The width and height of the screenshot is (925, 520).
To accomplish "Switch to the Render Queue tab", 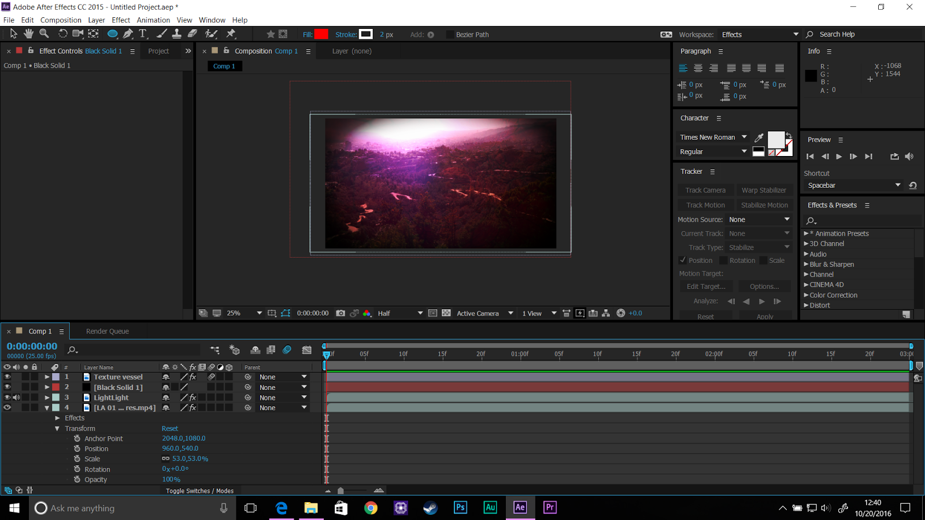I will click(107, 330).
